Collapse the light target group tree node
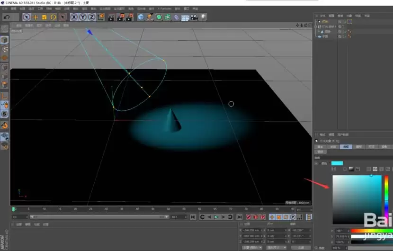 316,27
